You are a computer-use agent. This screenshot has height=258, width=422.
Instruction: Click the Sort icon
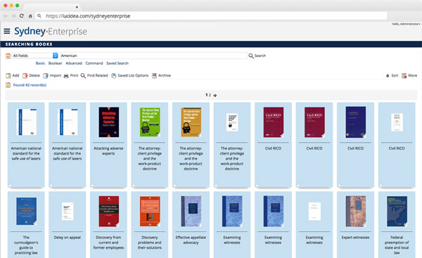[388, 76]
